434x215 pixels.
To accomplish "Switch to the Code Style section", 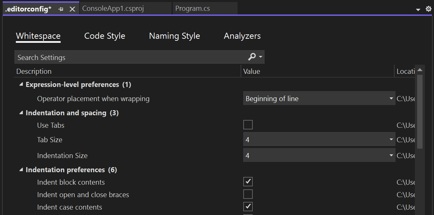I will (104, 36).
